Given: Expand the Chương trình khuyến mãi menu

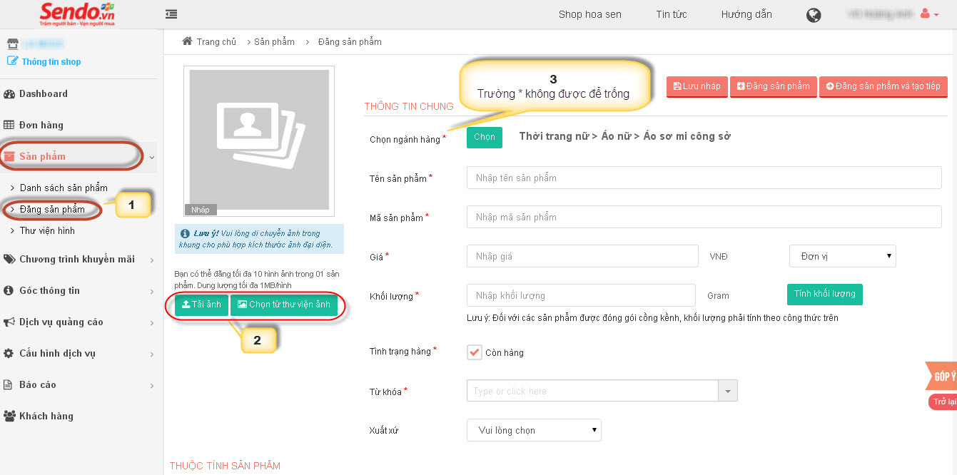Looking at the screenshot, I should (x=77, y=259).
